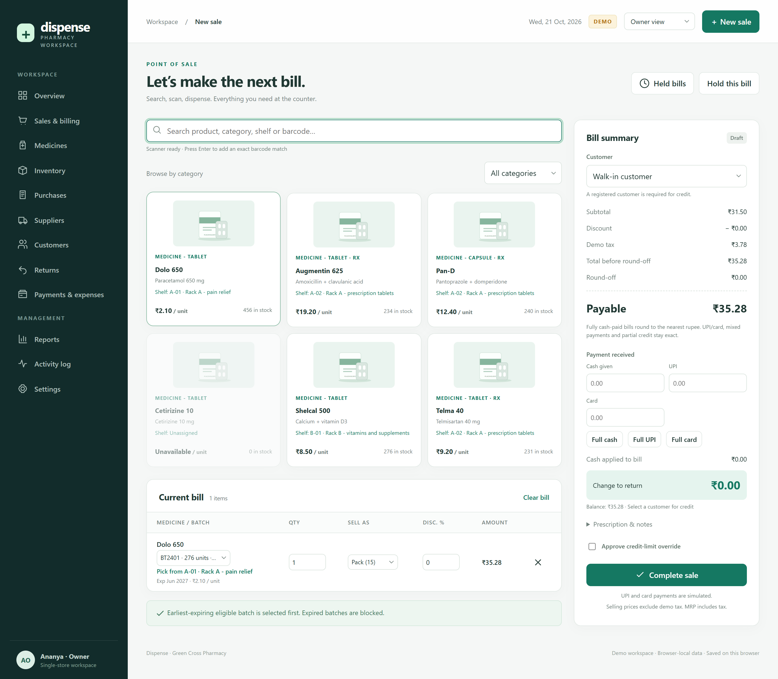Click the AO user avatar
This screenshot has height=679, width=778.
point(26,660)
